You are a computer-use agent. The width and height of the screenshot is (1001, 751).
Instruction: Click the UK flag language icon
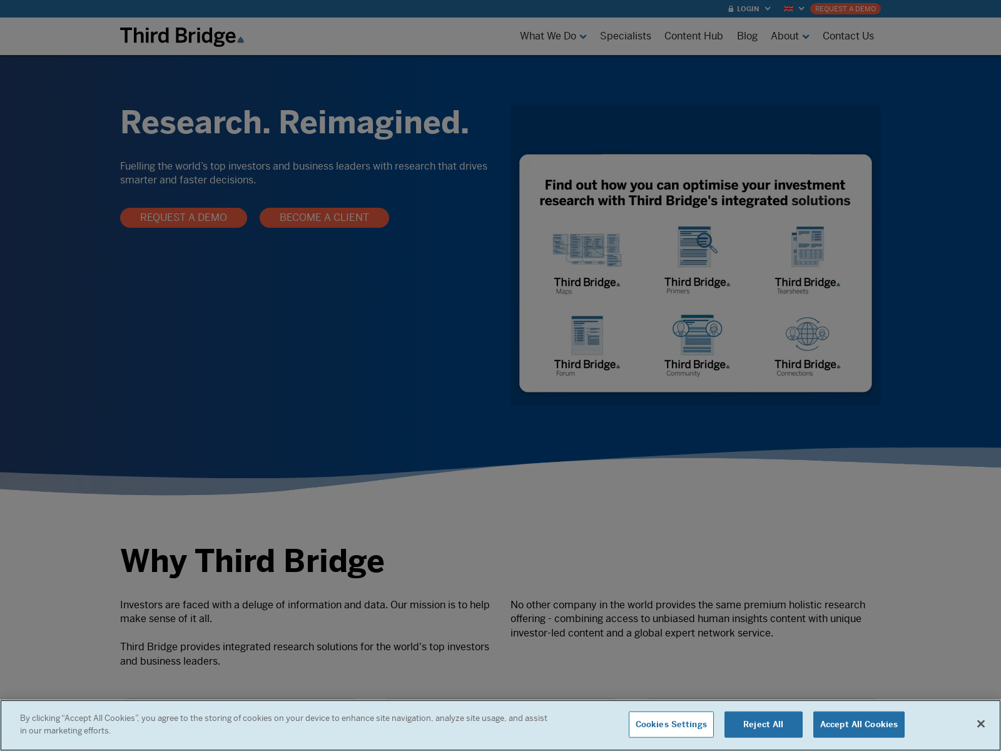788,9
